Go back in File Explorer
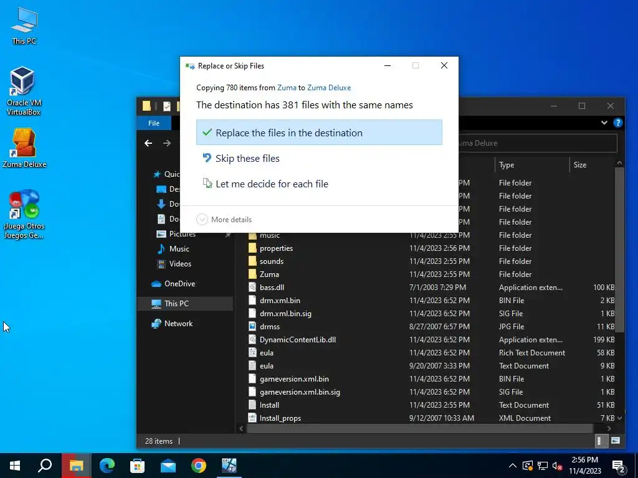 148,143
